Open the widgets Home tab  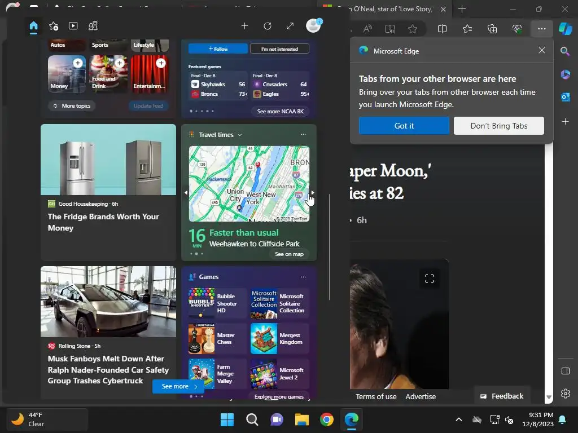click(x=33, y=26)
